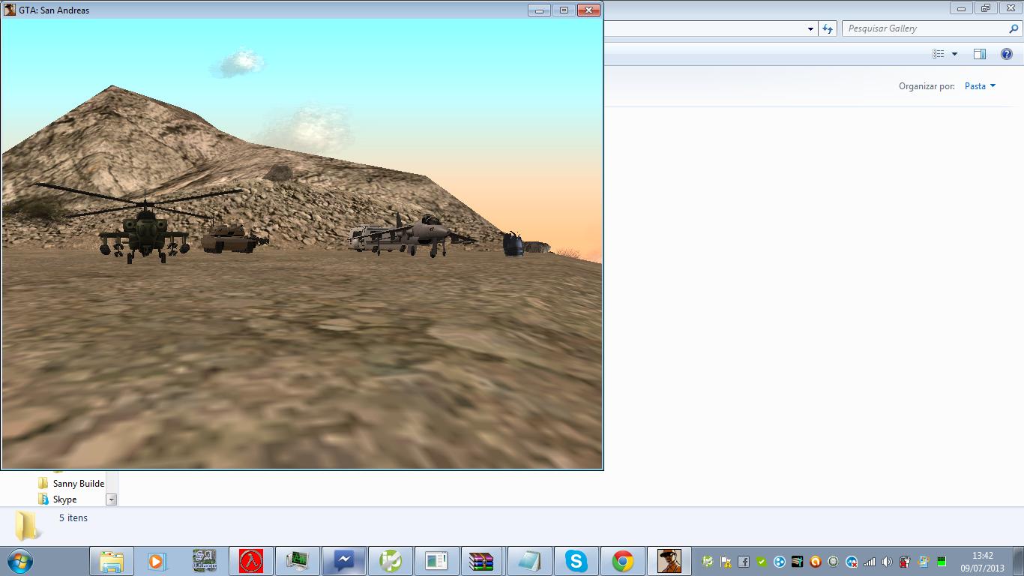Open the view options dropdown arrow
Image resolution: width=1024 pixels, height=576 pixels.
[x=954, y=54]
